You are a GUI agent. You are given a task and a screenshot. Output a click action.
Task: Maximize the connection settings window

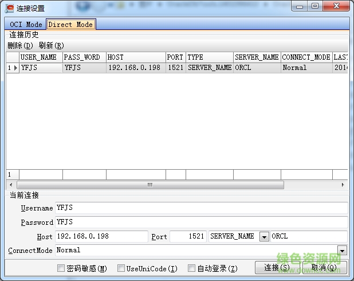click(315, 6)
